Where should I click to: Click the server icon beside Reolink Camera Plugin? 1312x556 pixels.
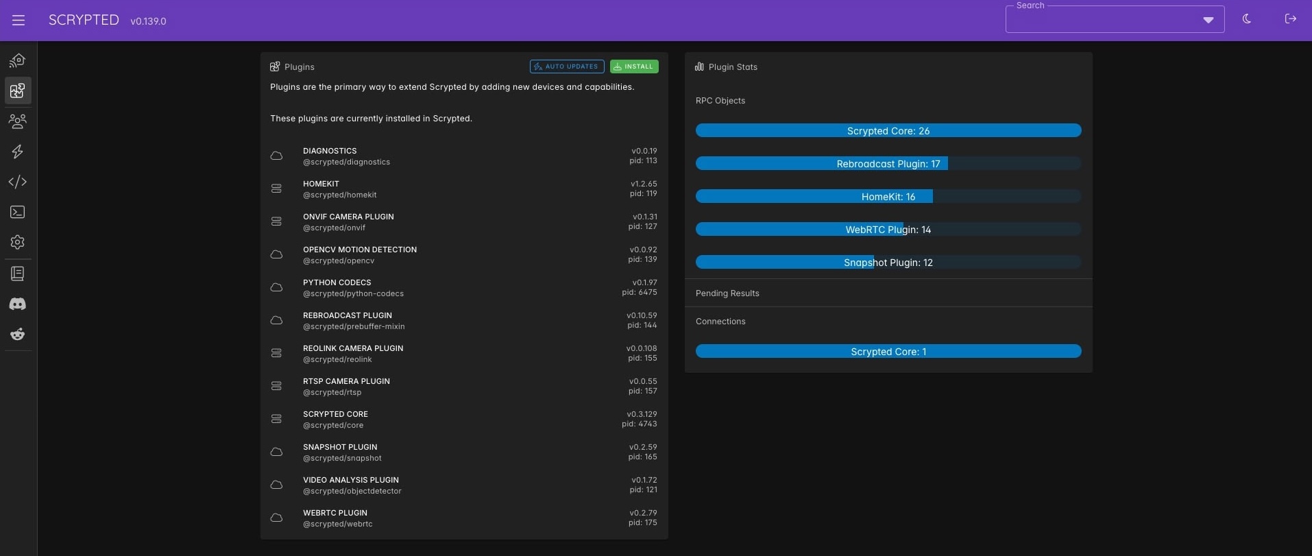point(276,353)
